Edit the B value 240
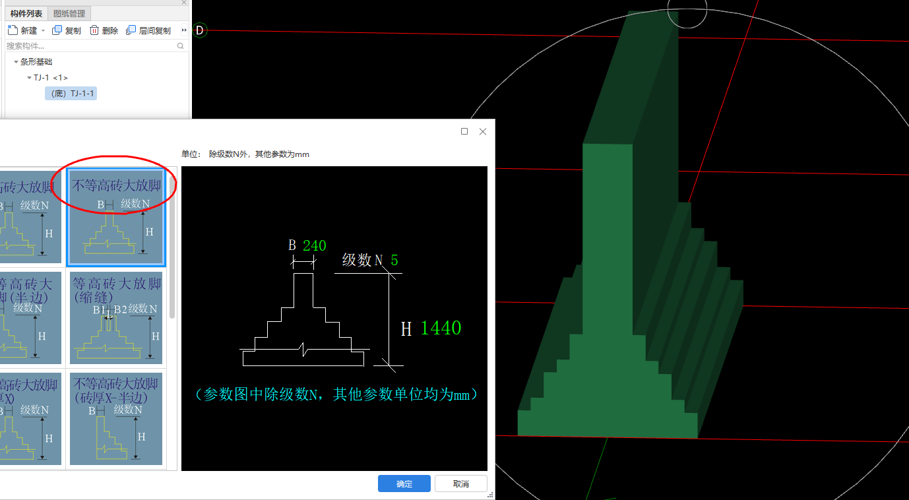The width and height of the screenshot is (909, 500). [314, 245]
